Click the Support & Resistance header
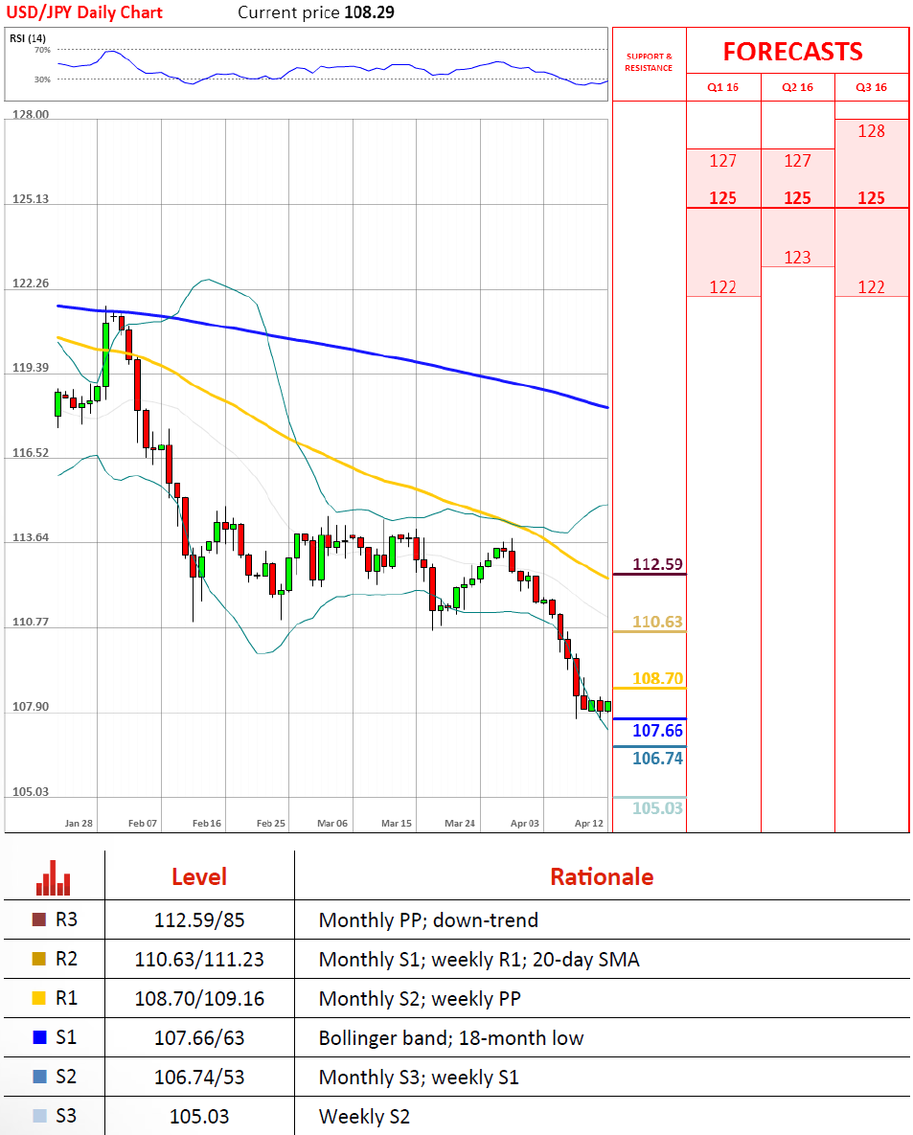Viewport: 913px width, 1135px height. point(649,61)
